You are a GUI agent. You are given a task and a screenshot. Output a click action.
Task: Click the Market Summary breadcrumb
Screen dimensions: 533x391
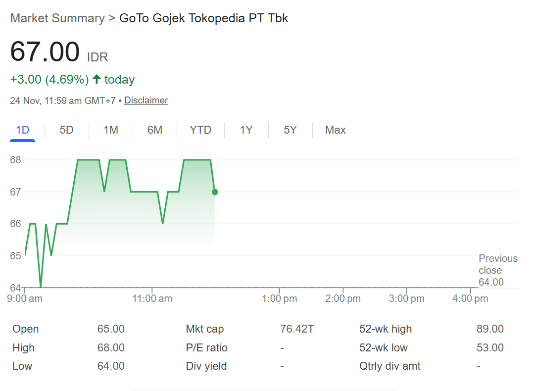(57, 18)
